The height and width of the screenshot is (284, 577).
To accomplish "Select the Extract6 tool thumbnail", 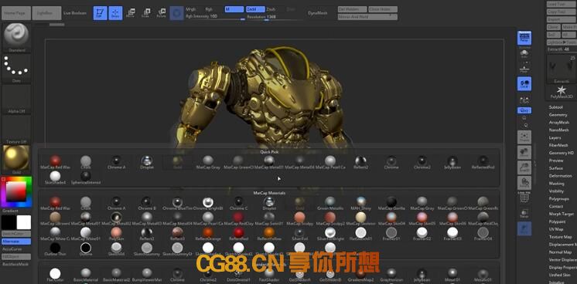I will 562,69.
